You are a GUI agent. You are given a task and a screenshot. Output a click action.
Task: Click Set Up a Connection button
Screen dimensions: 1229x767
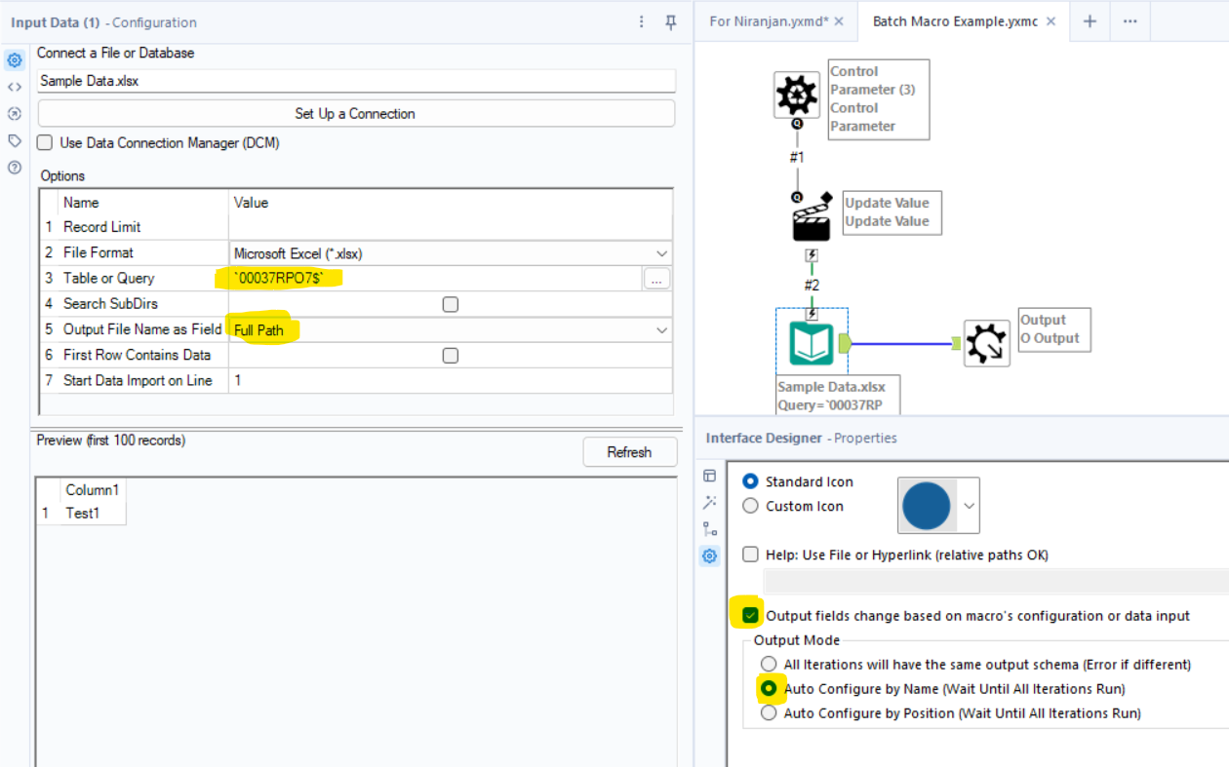point(356,114)
